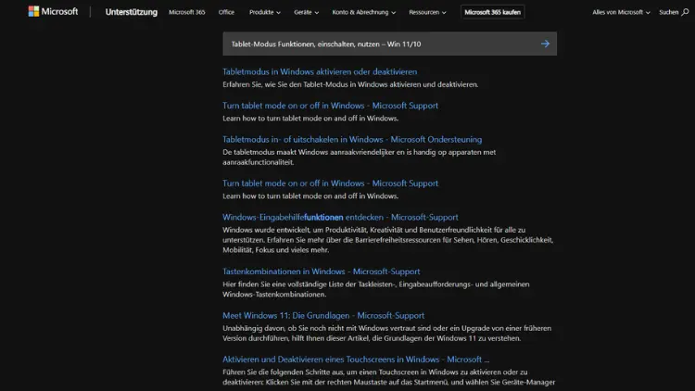
Task: Click text 'Hier finden Sie eine vollständige Liste'
Action: coord(289,284)
